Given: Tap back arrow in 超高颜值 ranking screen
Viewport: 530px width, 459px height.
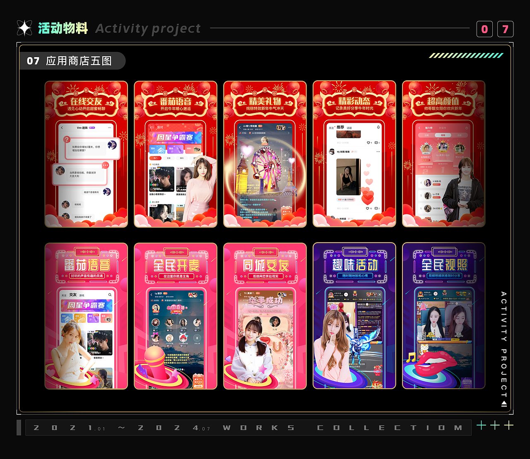Looking at the screenshot, I should click(x=419, y=128).
